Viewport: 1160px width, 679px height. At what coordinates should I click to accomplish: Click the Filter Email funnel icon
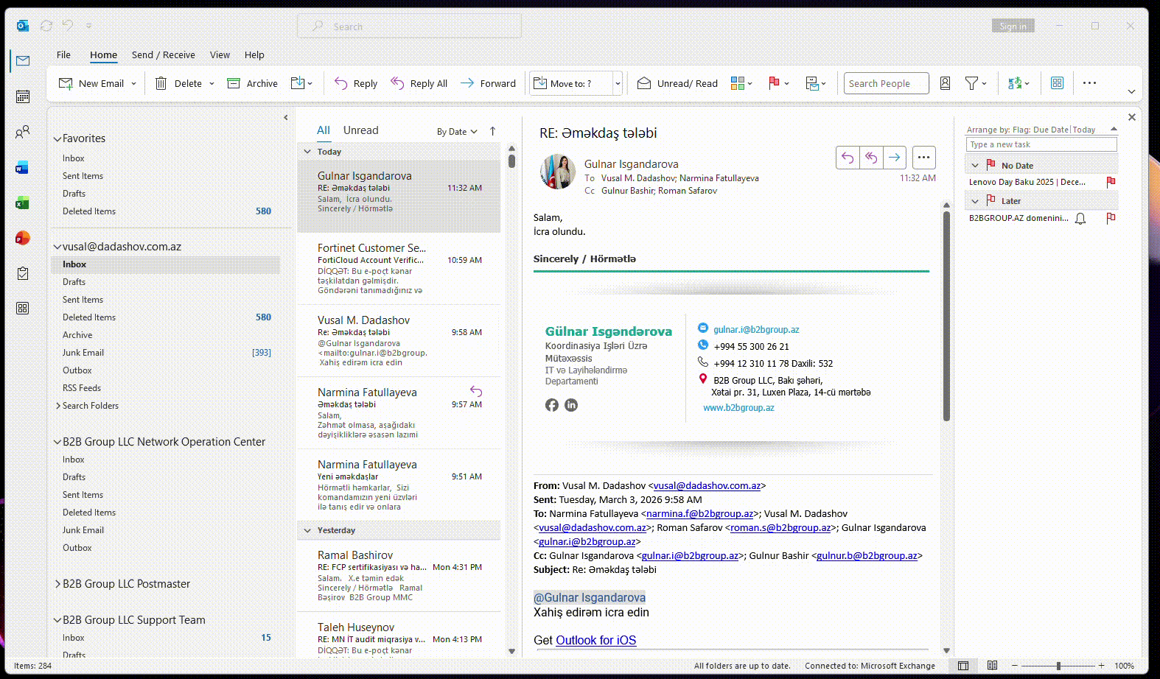coord(971,83)
